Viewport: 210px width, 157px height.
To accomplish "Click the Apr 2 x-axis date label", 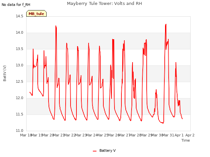I will pyautogui.click(x=190, y=135).
